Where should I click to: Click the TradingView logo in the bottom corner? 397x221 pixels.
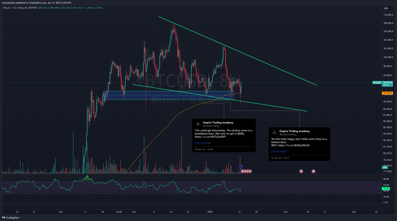pos(10,218)
